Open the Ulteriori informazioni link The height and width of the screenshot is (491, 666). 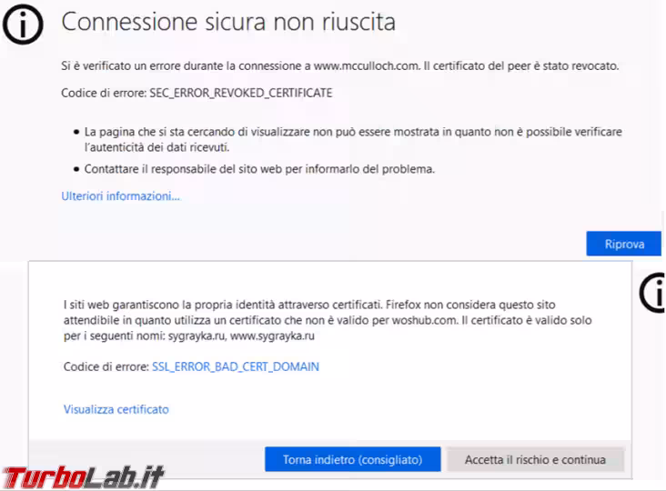tap(121, 196)
